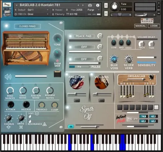Click the black amplifier icon
Image resolution: width=163 pixels, height=152 pixels.
point(57,74)
